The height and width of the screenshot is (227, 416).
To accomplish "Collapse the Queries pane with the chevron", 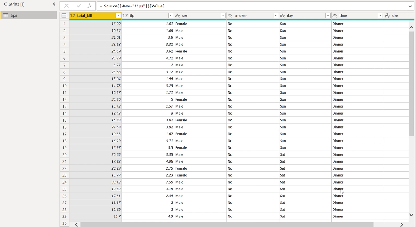I will pyautogui.click(x=54, y=4).
